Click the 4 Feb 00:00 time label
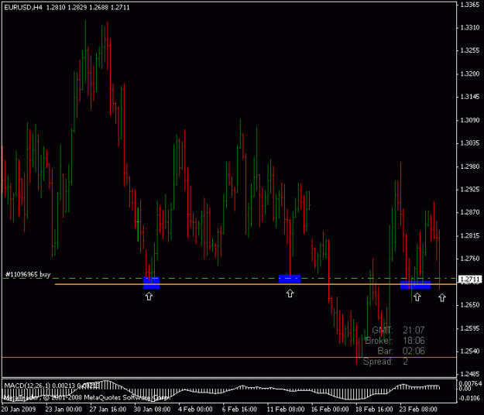484x415 pixels. click(x=195, y=410)
